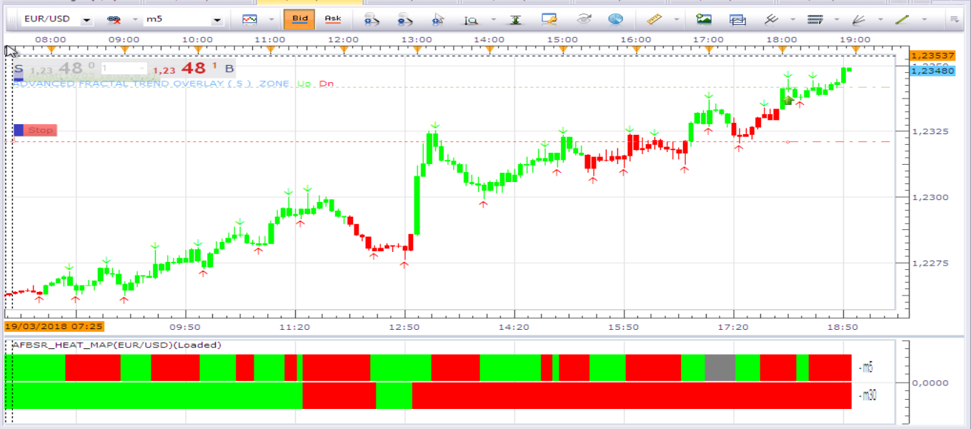Click the m5 heat map row label
Viewport: 971px width, 429px height.
click(x=867, y=368)
